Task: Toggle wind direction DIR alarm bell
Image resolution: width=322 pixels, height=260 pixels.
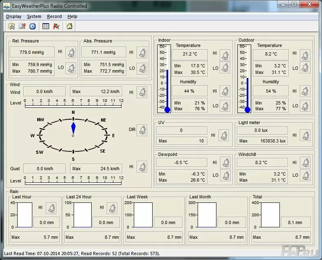Action: click(x=142, y=130)
